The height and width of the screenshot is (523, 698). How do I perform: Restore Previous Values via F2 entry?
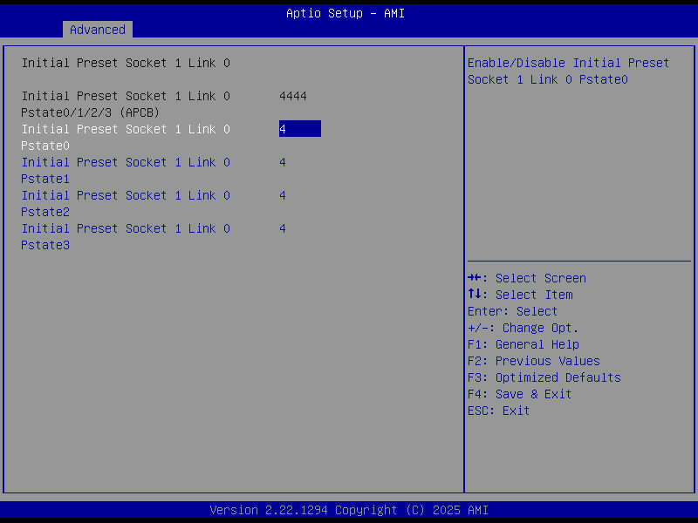click(x=547, y=360)
